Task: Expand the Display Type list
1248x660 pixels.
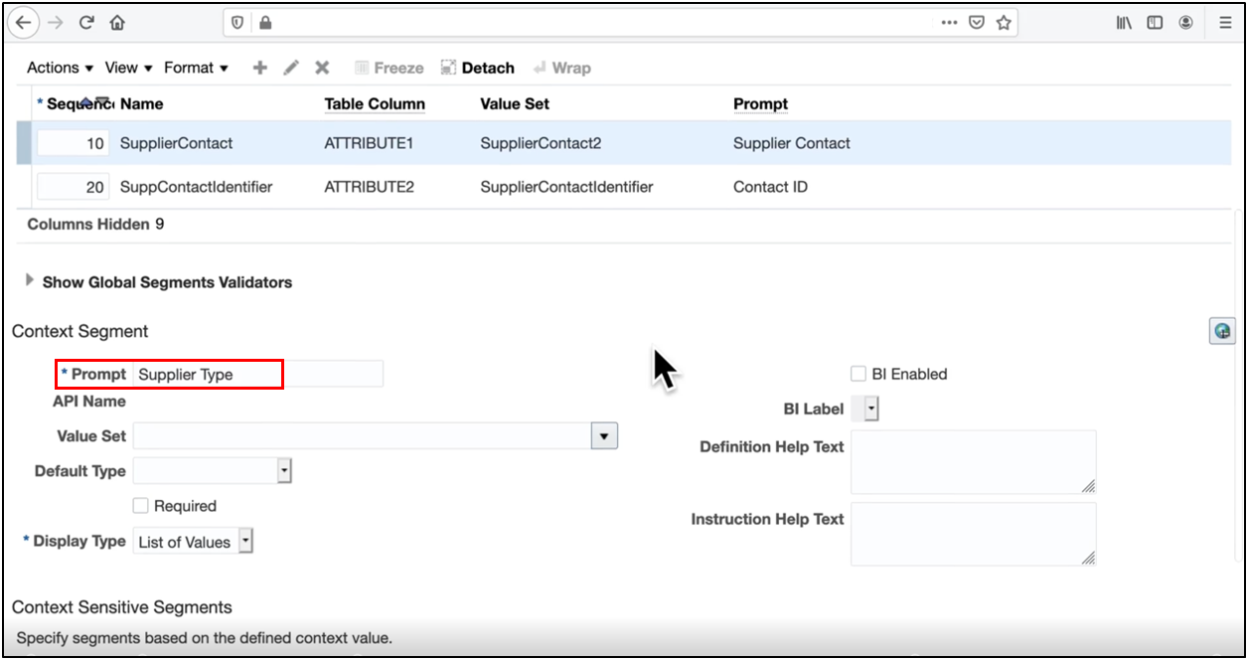Action: click(246, 542)
